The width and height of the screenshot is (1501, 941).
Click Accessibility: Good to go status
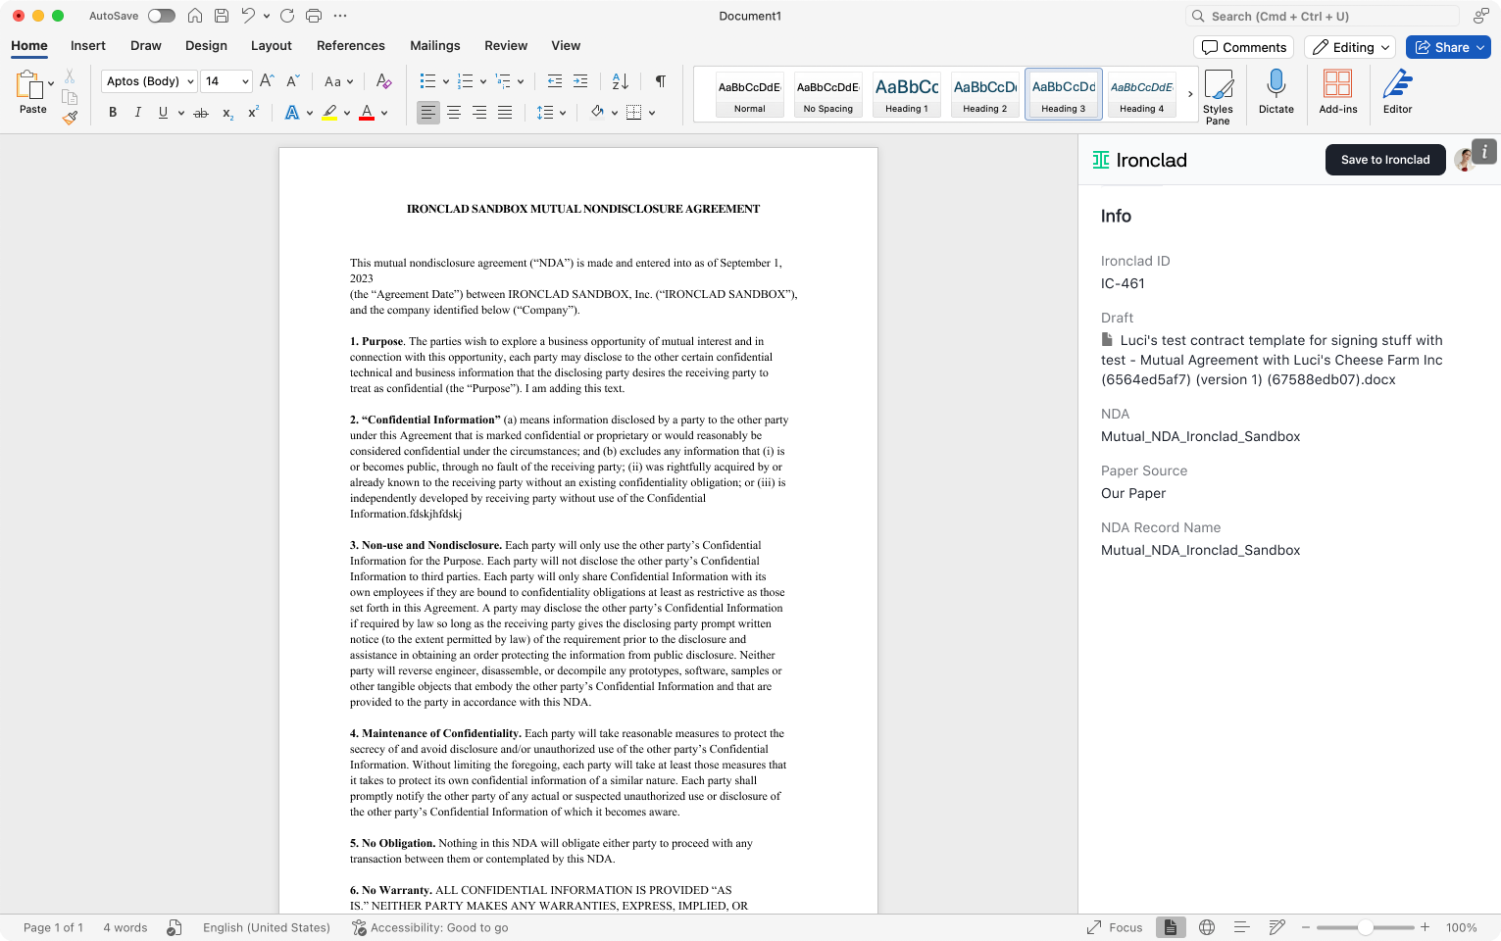430,927
